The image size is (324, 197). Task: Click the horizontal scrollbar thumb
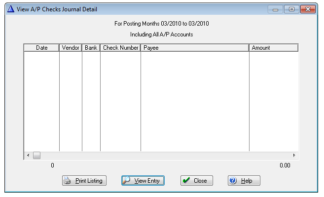(x=36, y=156)
